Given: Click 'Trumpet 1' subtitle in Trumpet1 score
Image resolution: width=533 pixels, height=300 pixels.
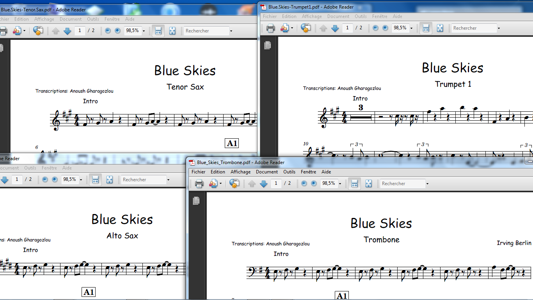Looking at the screenshot, I should tap(453, 84).
